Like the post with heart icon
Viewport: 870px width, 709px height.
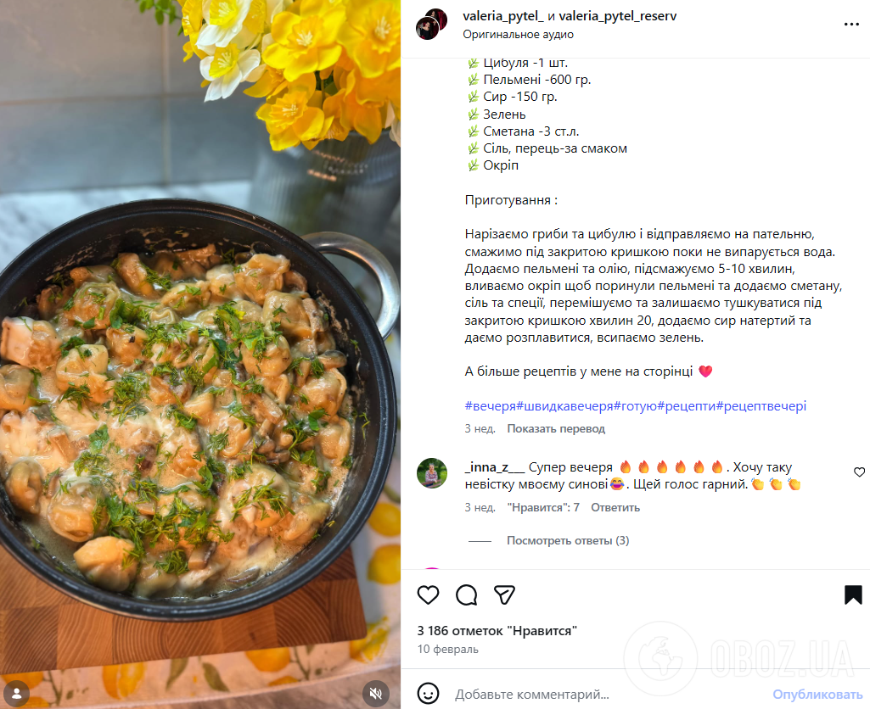pyautogui.click(x=428, y=595)
